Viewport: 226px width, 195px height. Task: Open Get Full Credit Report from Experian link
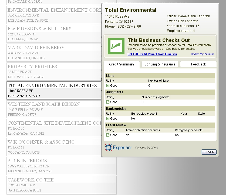(152, 54)
